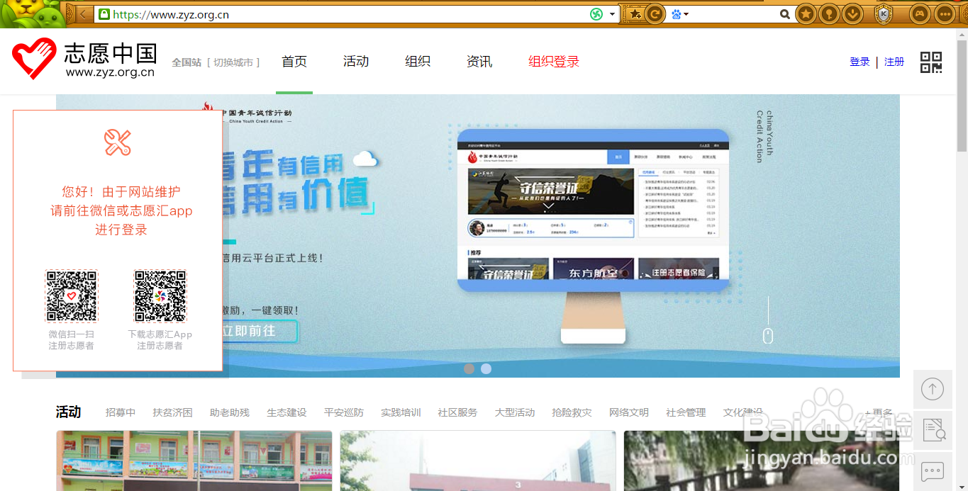Open the feedback chat bubble icon
The width and height of the screenshot is (968, 491).
click(933, 471)
